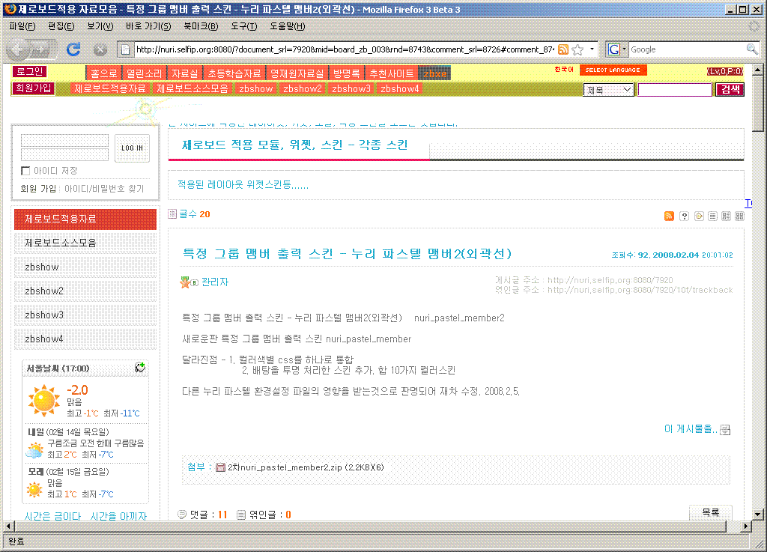Go back using the Firefox Back arrow
Screen dimensions: 767x552
coord(18,49)
